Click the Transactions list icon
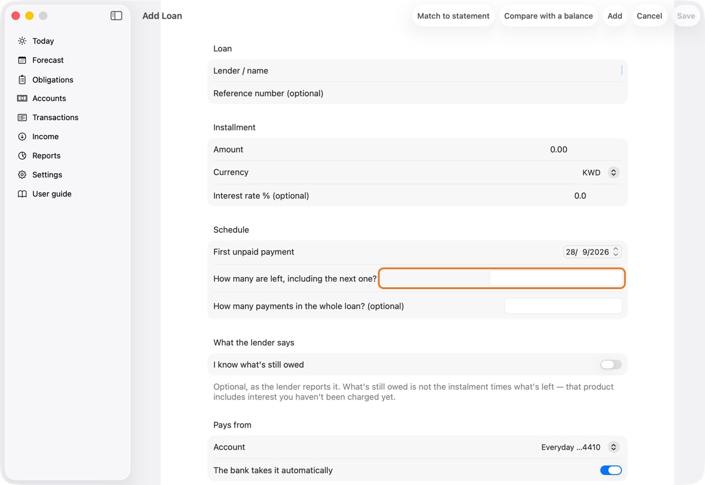This screenshot has height=485, width=705. click(x=22, y=117)
